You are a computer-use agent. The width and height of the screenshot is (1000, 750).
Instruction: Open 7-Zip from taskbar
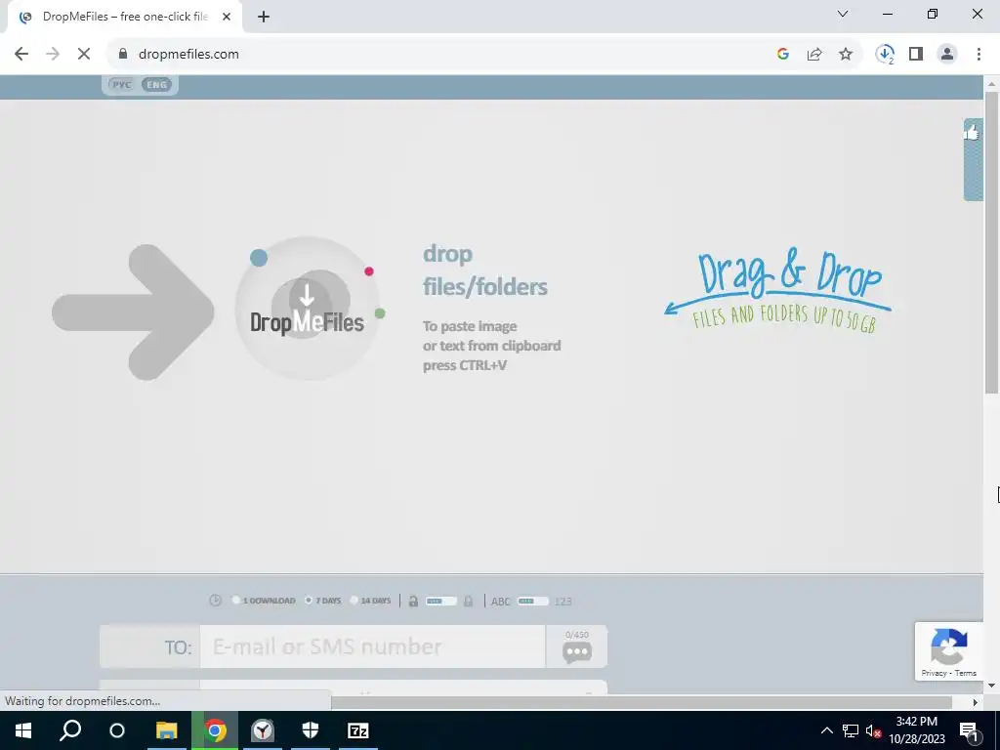coord(357,730)
